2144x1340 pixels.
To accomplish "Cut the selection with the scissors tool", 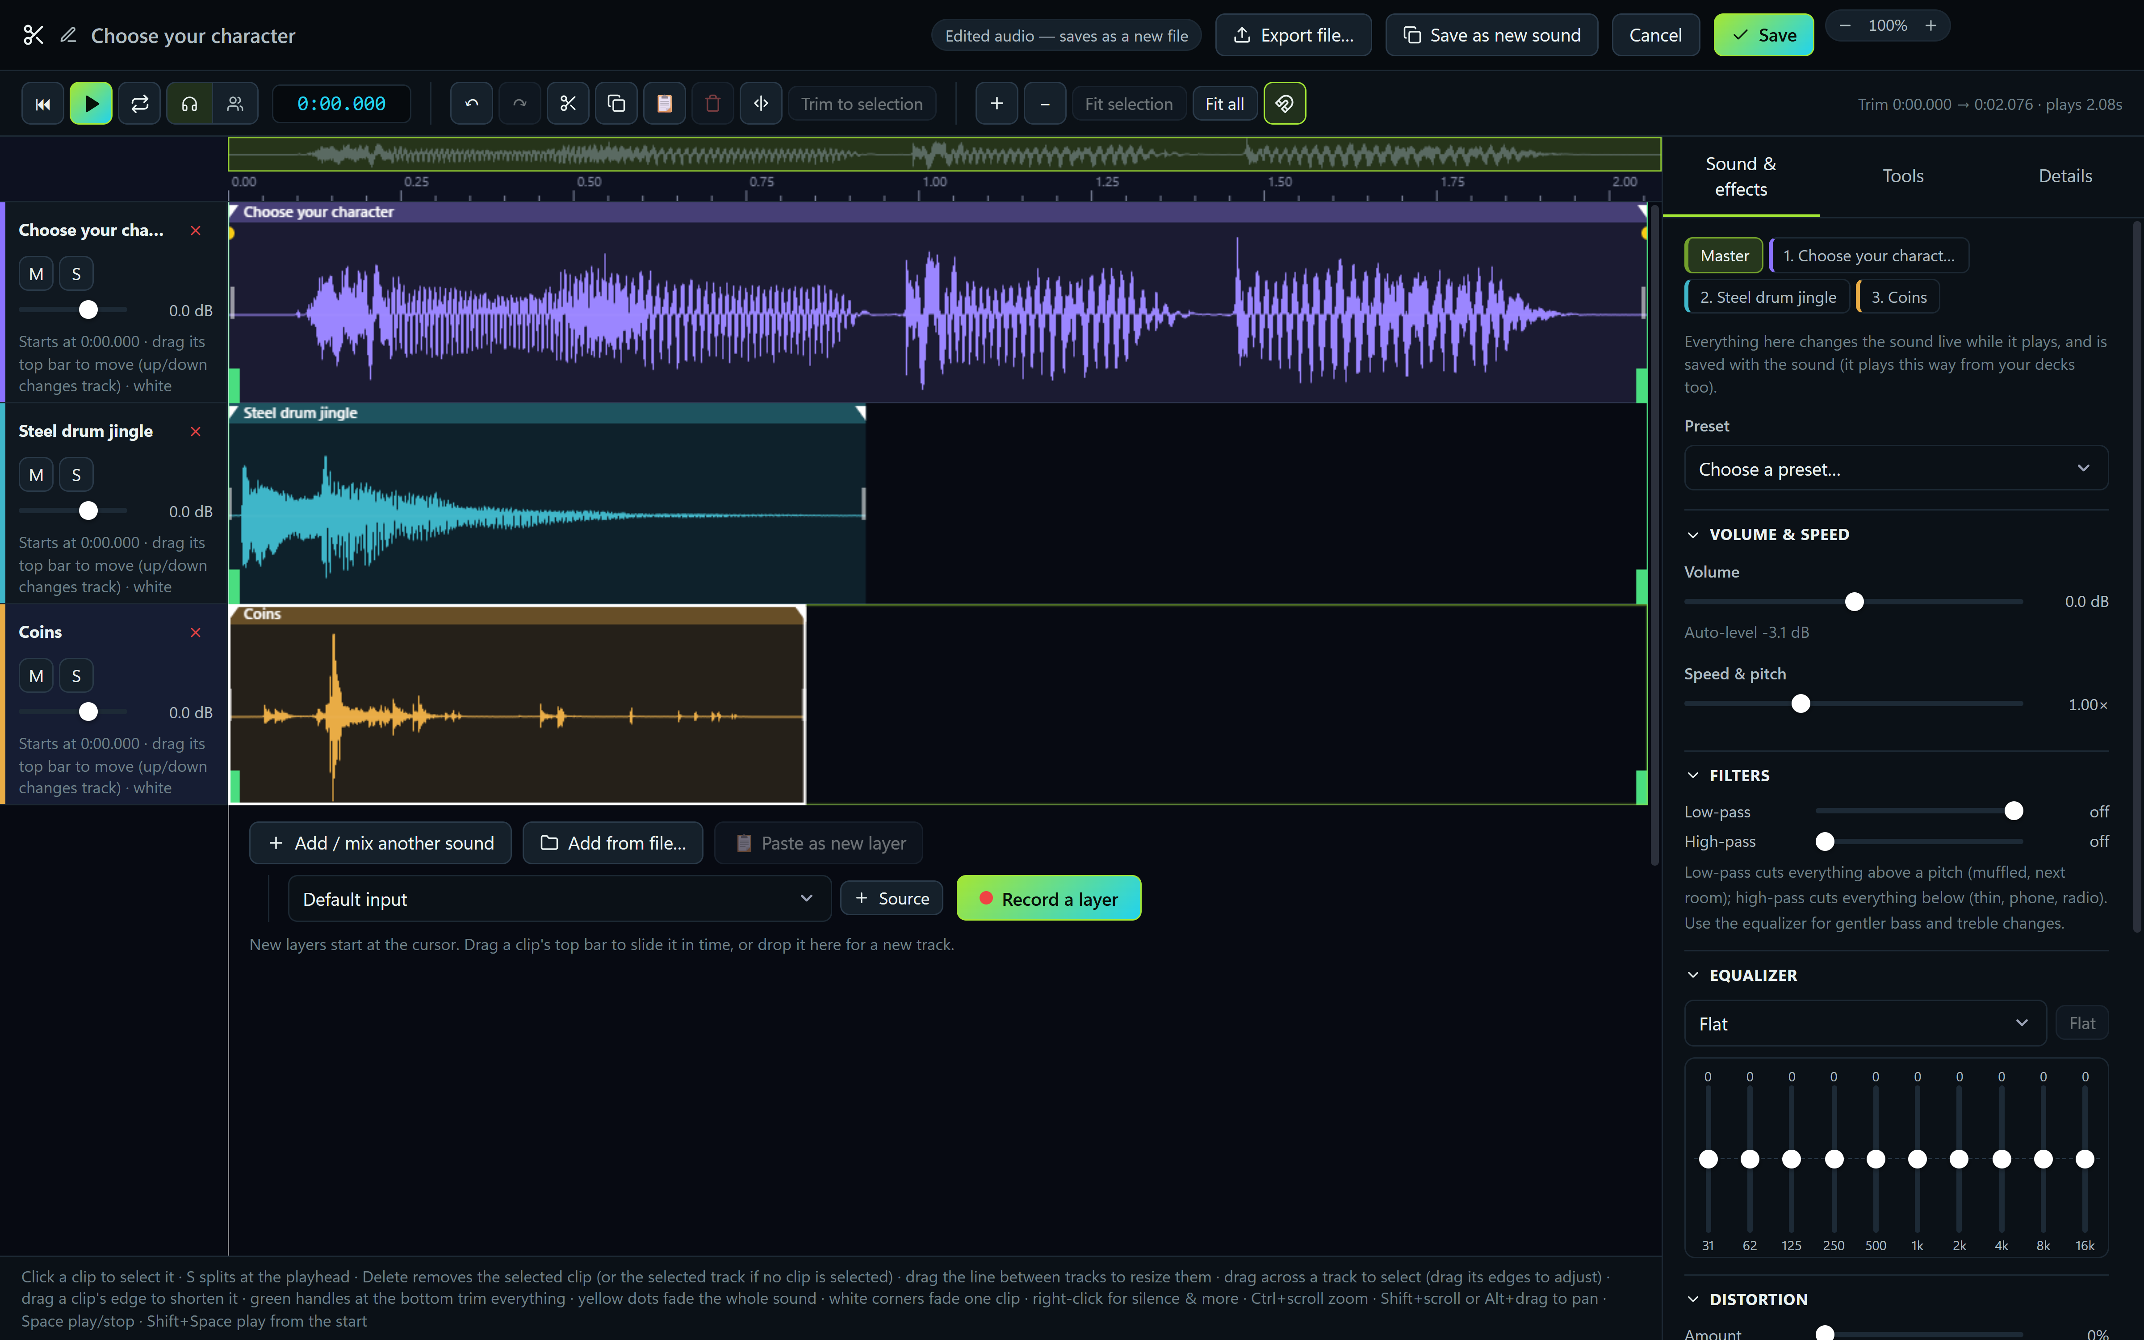I will 568,104.
